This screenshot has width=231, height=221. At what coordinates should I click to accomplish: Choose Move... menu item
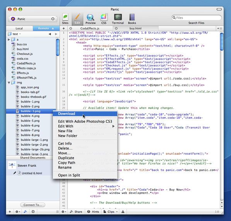(x=85, y=153)
